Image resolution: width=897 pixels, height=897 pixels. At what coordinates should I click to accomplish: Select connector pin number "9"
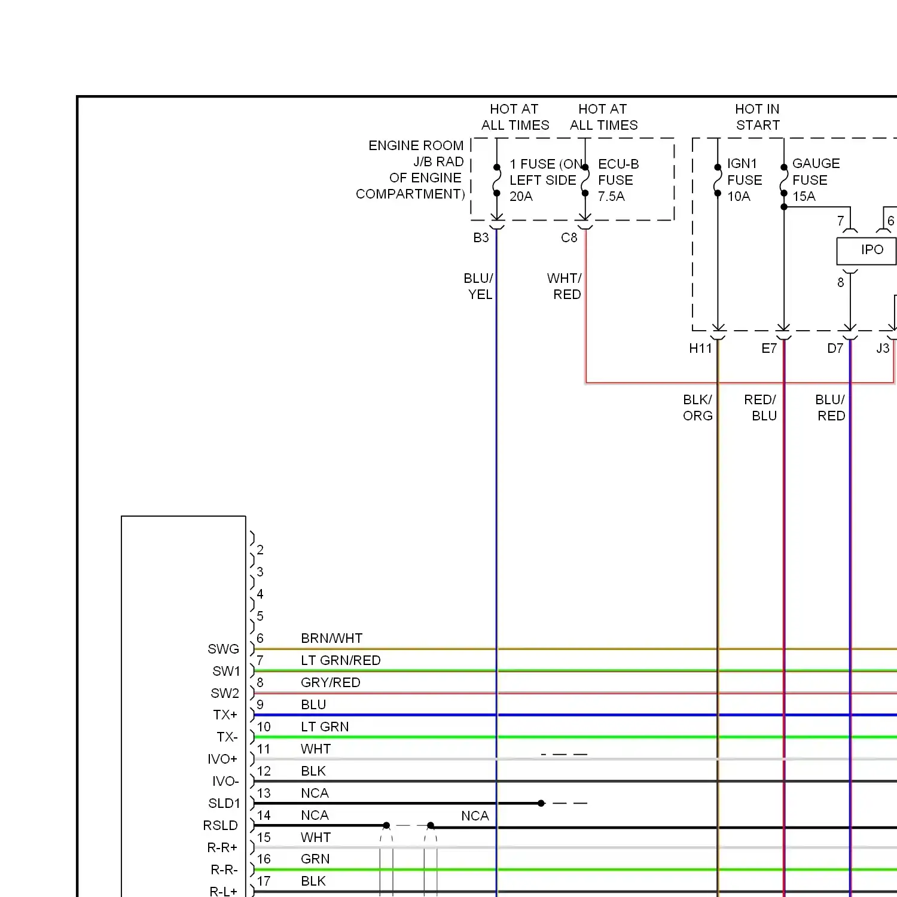pos(260,705)
